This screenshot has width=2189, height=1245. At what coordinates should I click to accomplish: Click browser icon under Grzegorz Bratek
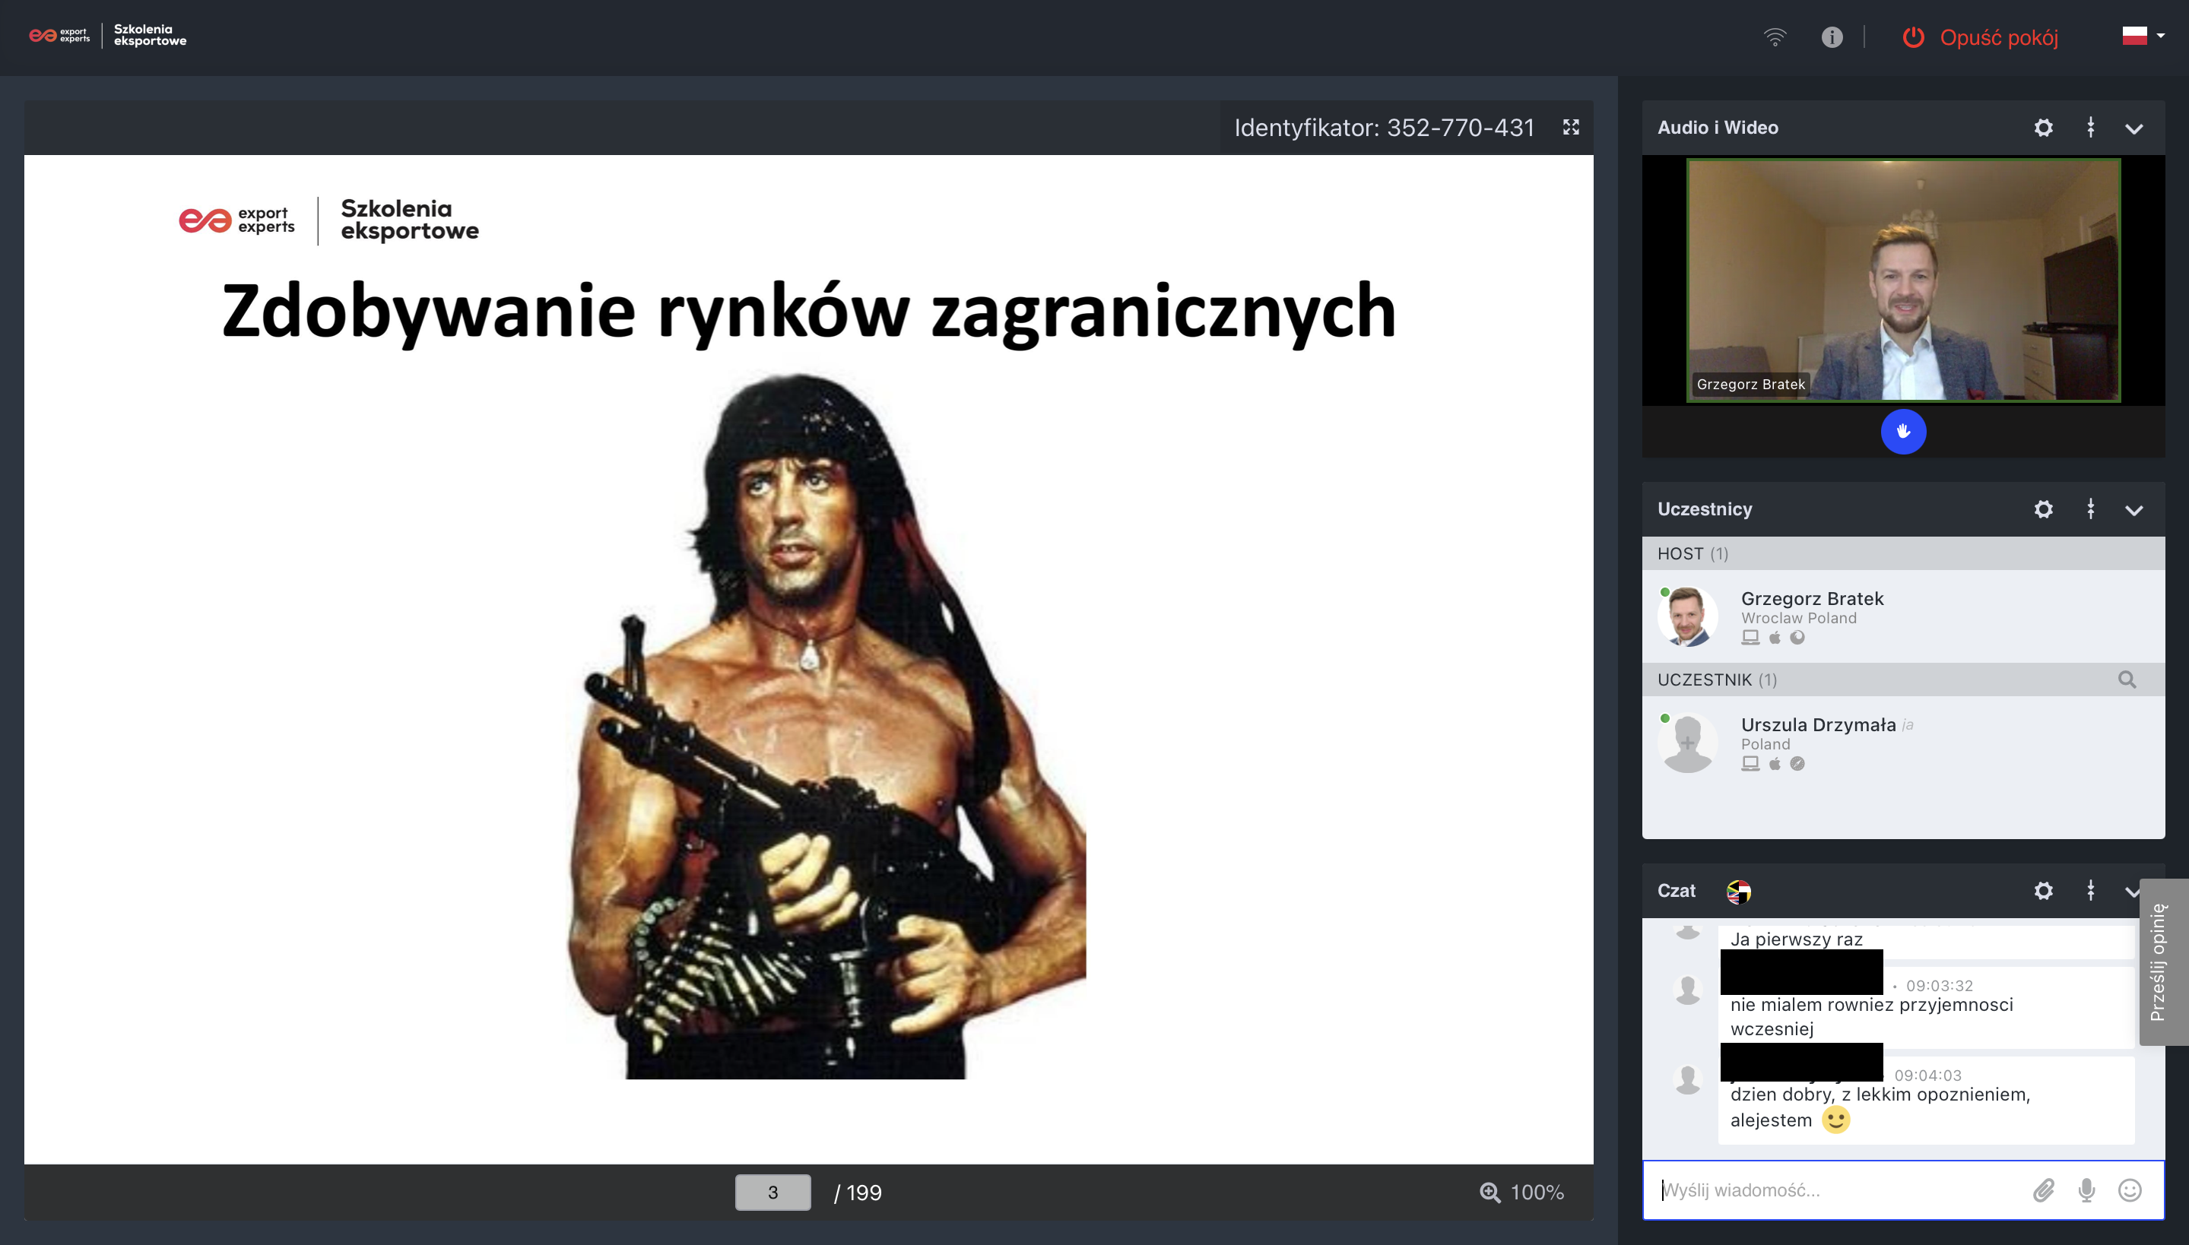[x=1797, y=638]
